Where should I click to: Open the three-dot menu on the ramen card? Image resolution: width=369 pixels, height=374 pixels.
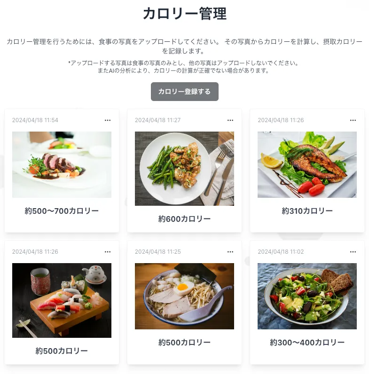tap(230, 252)
